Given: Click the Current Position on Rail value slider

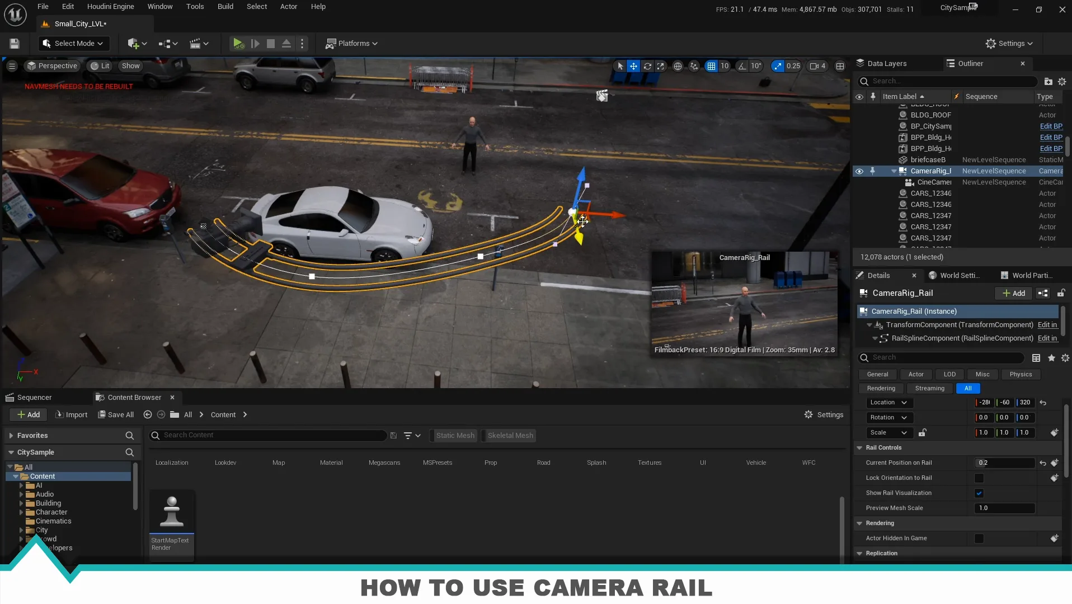Looking at the screenshot, I should pyautogui.click(x=1003, y=463).
